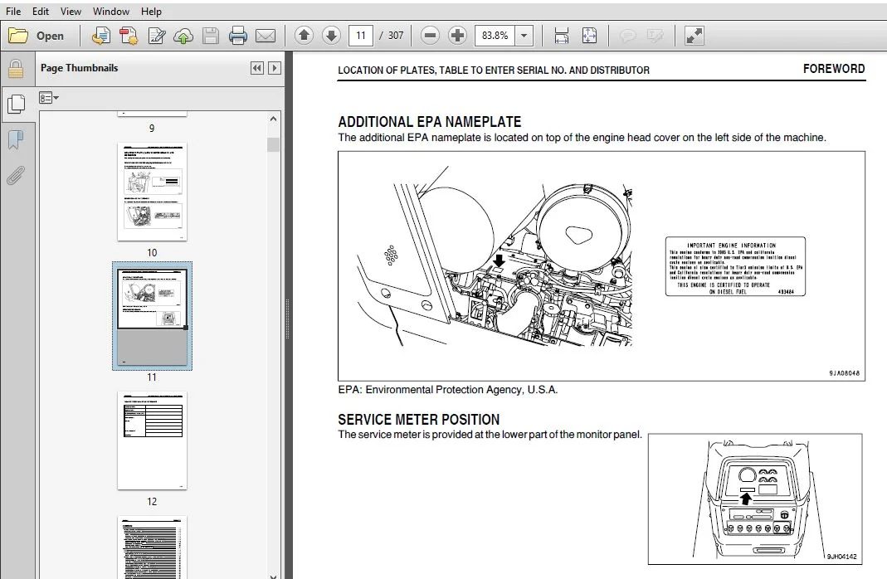This screenshot has height=579, width=887.
Task: Click the Page Thumbnails panel title
Action: pos(79,68)
